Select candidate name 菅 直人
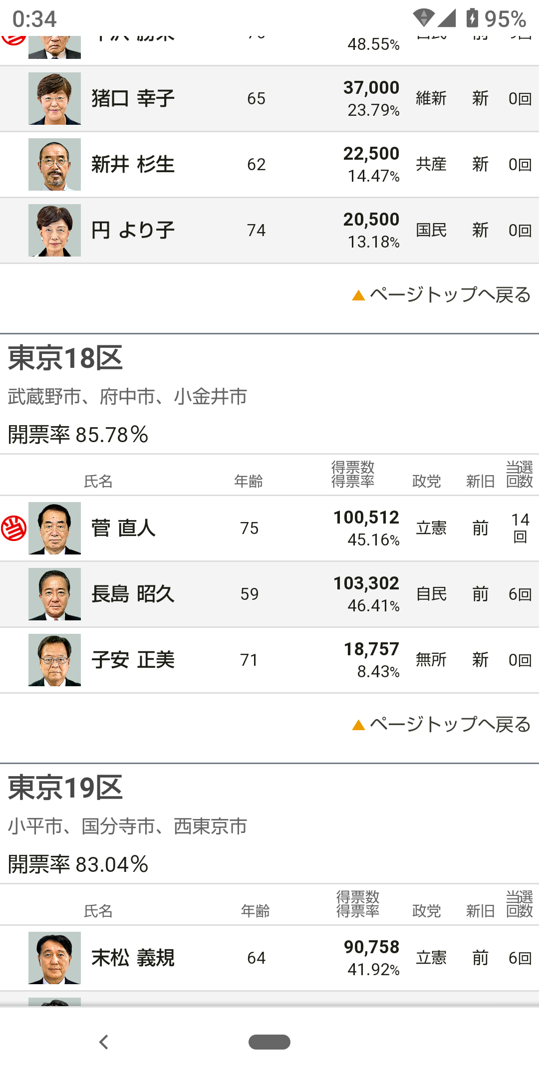 [123, 528]
